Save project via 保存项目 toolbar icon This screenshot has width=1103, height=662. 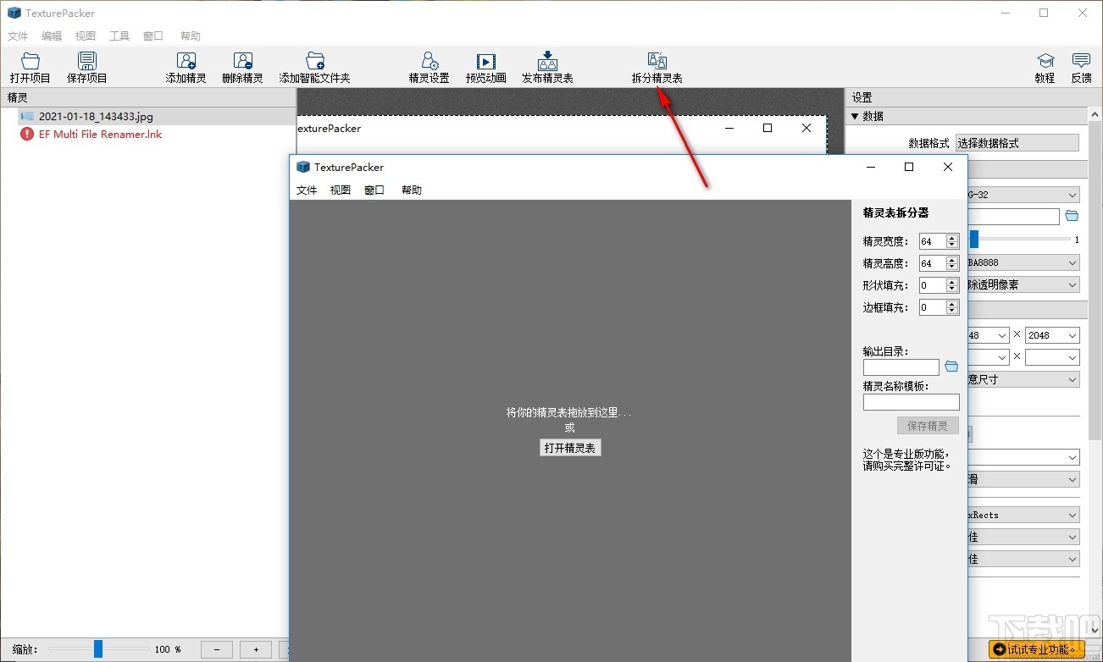click(87, 68)
